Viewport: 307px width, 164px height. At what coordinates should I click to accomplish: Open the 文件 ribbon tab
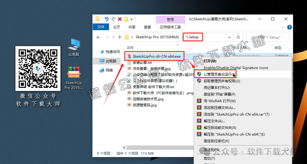pyautogui.click(x=101, y=27)
